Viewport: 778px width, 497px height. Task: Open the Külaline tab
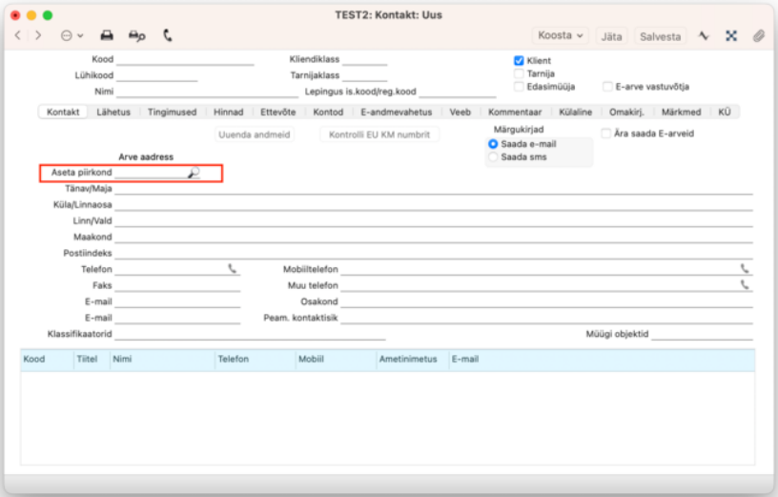(576, 112)
